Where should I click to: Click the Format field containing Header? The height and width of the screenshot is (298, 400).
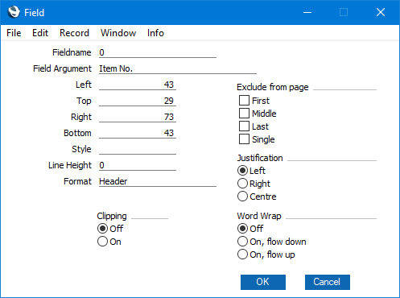coord(158,181)
